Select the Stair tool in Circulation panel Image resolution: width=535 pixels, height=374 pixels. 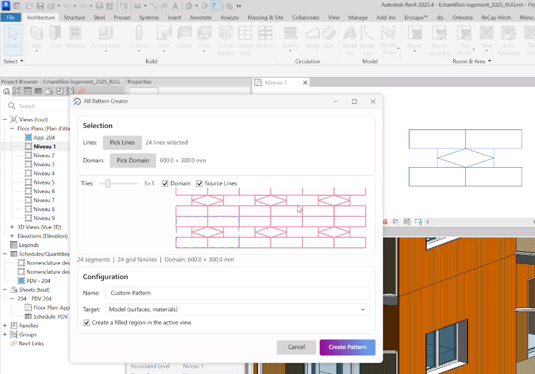click(329, 38)
